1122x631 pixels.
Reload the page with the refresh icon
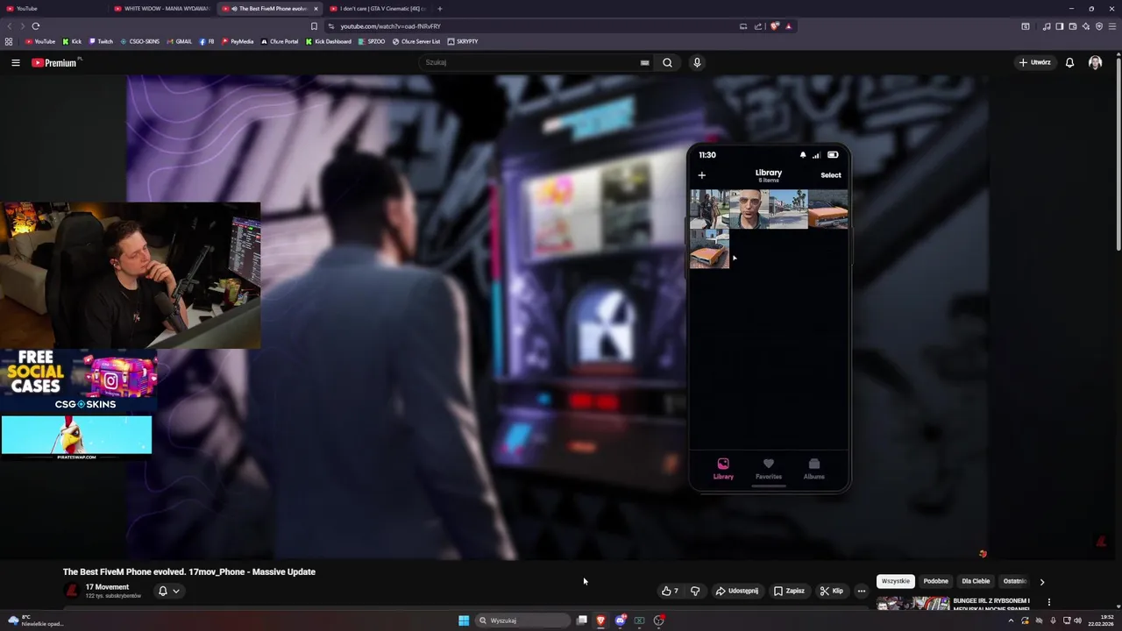coord(36,26)
